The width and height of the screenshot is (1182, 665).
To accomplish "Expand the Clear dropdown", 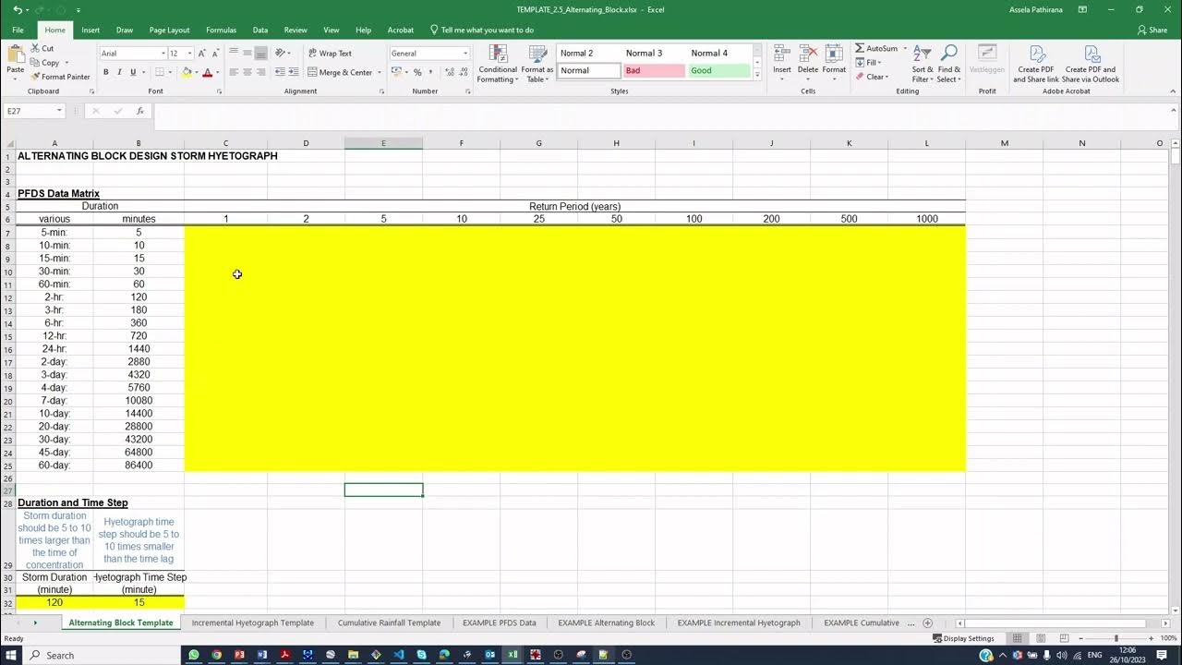I will point(886,77).
